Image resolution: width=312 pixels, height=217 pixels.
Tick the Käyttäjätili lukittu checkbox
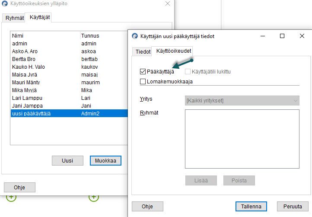click(x=188, y=71)
